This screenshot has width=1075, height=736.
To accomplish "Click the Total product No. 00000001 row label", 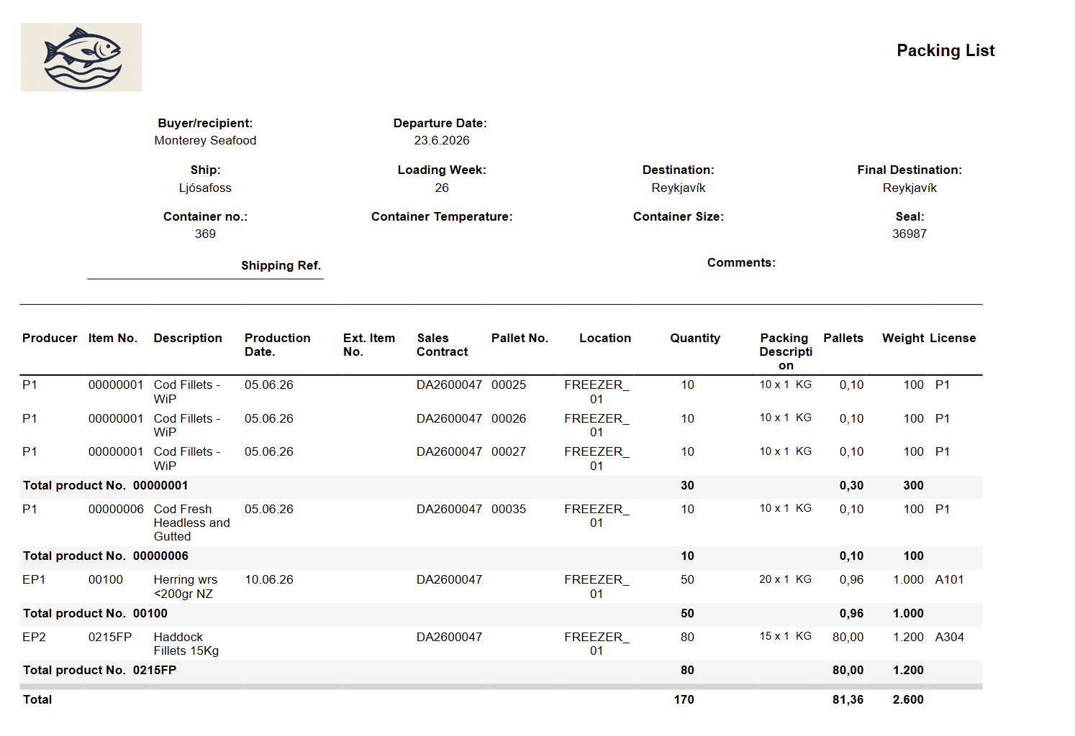I will 105,485.
